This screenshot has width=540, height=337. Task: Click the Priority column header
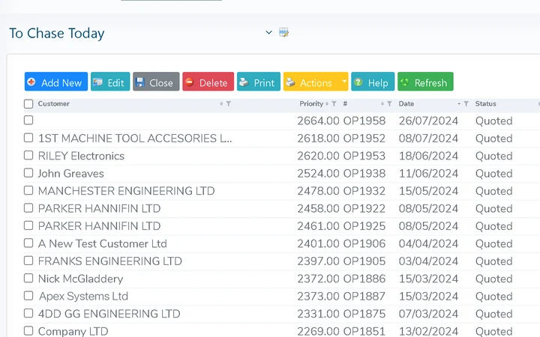point(311,103)
